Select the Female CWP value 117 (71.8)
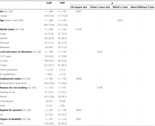Image resolution: width=155 pixels, height=126 pixels. click(x=62, y=16)
